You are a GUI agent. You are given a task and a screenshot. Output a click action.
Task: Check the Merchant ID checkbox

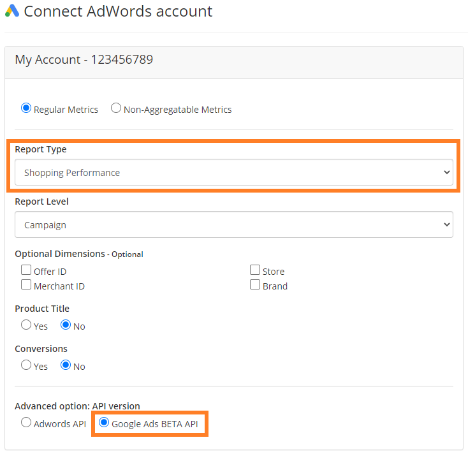(26, 284)
